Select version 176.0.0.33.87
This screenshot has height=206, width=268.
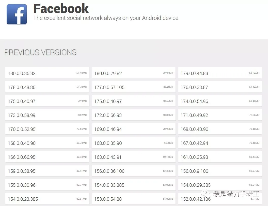tap(220, 87)
